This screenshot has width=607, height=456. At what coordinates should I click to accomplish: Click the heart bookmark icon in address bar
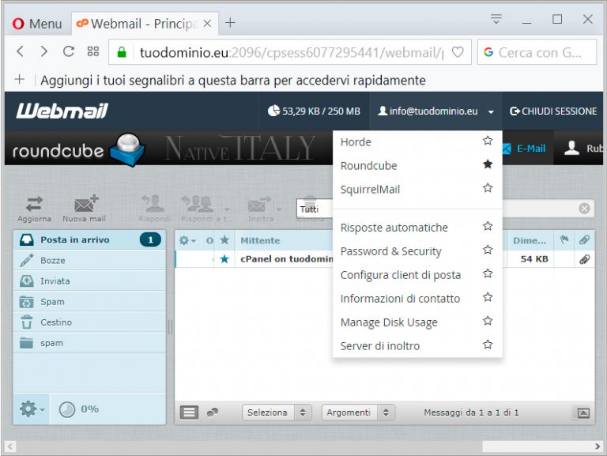457,52
